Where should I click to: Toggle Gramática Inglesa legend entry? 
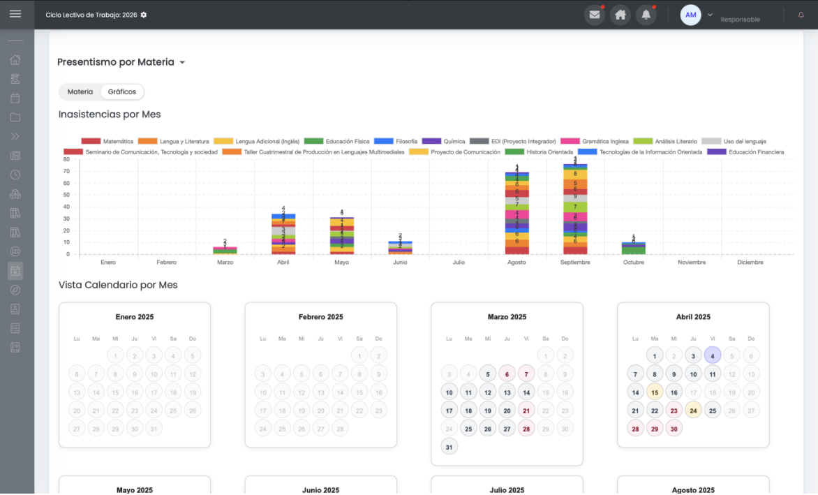tap(595, 141)
